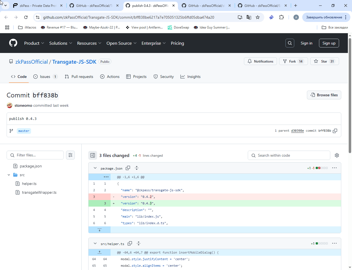Click the Filter files input
This screenshot has width=352, height=270.
click(x=35, y=155)
